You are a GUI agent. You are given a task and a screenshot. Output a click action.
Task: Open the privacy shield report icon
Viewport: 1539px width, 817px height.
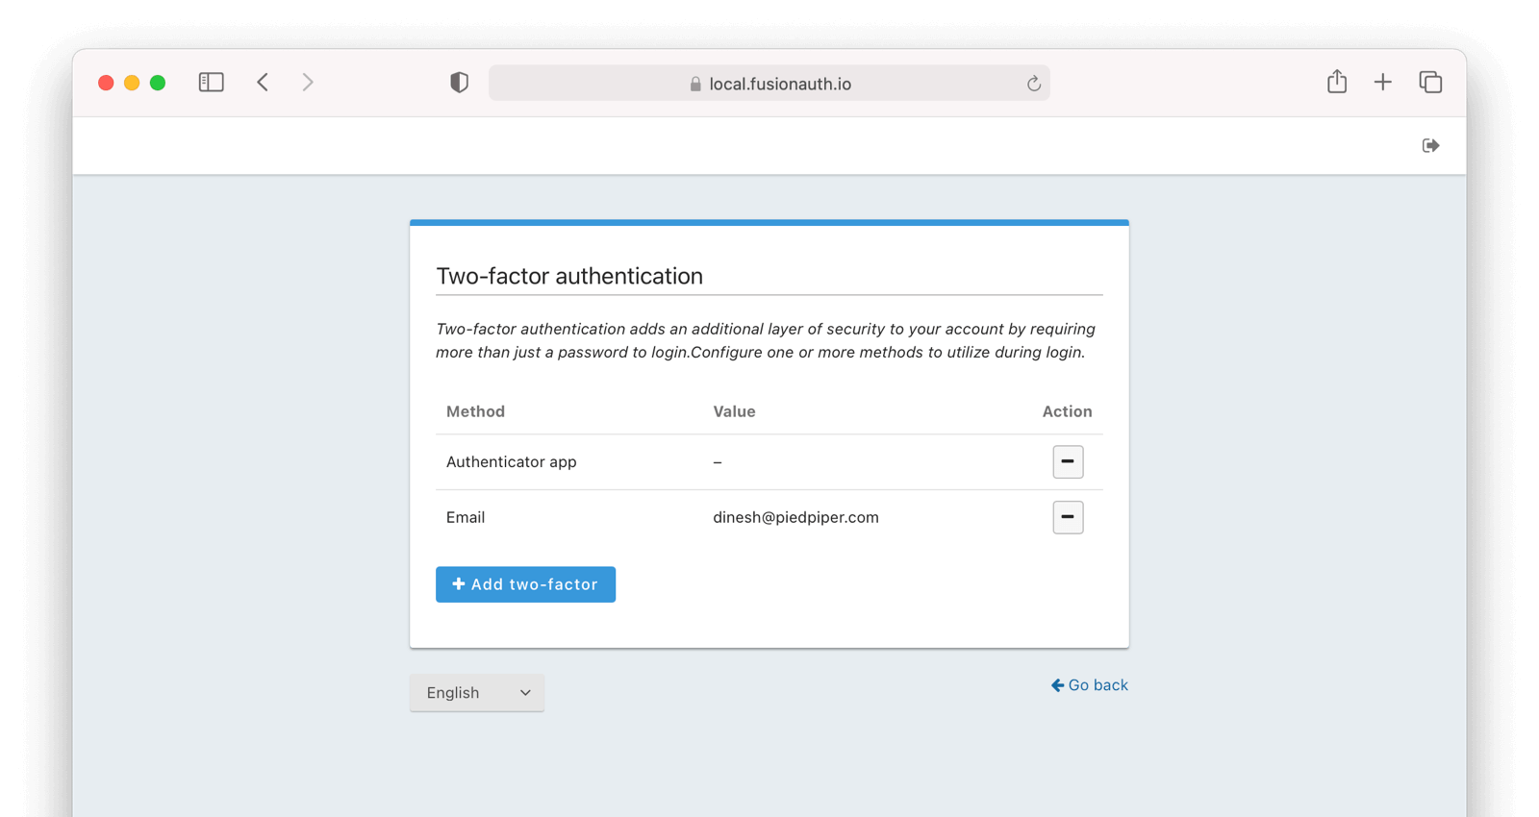tap(460, 83)
